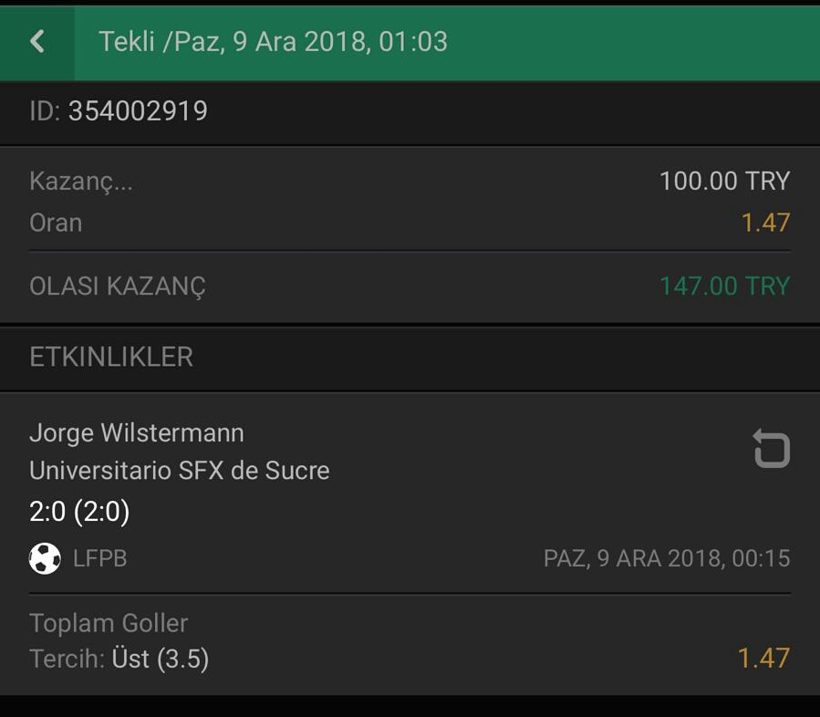Screen dimensions: 820x717
Task: Tap the truncated Kazanç... label
Action: (x=81, y=182)
